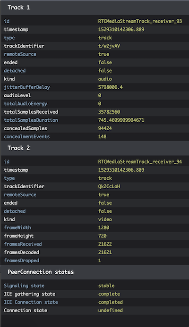Click the ICE Connection state label

pyautogui.click(x=31, y=302)
